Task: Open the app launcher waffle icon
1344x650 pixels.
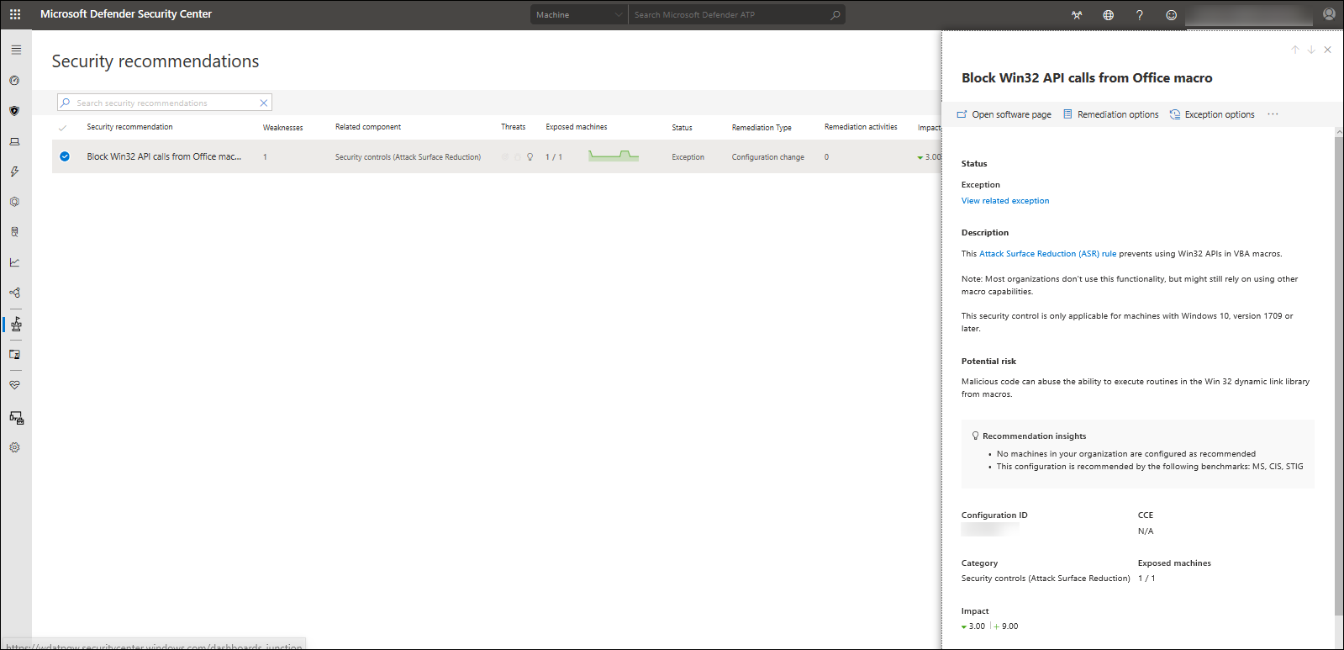Action: (x=15, y=14)
